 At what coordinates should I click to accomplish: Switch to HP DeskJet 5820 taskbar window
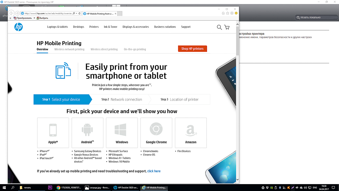coord(125,187)
